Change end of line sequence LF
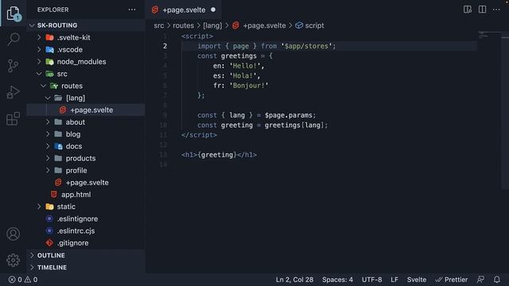Screen dimensions: 509x286 pyautogui.click(x=394, y=280)
